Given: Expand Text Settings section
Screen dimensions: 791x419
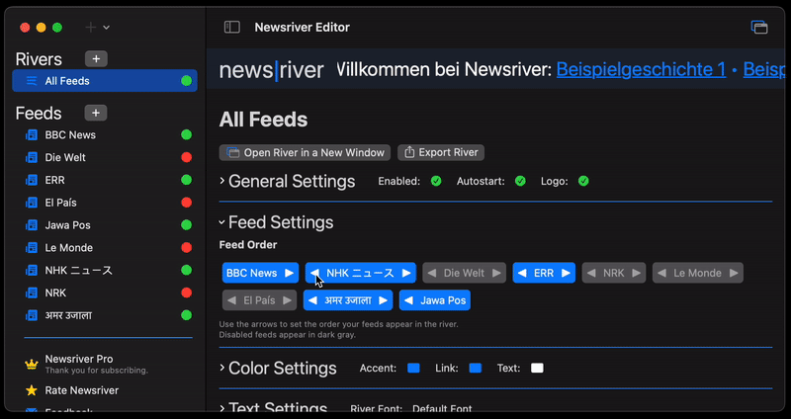Looking at the screenshot, I should pos(221,407).
